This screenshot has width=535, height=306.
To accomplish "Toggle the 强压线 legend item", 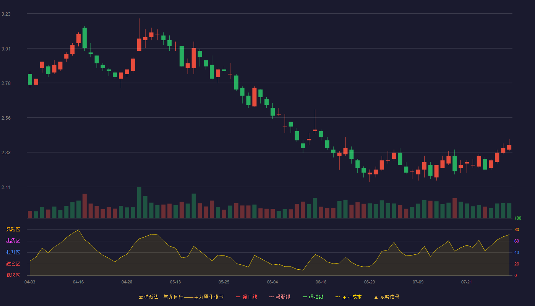I will [246, 297].
